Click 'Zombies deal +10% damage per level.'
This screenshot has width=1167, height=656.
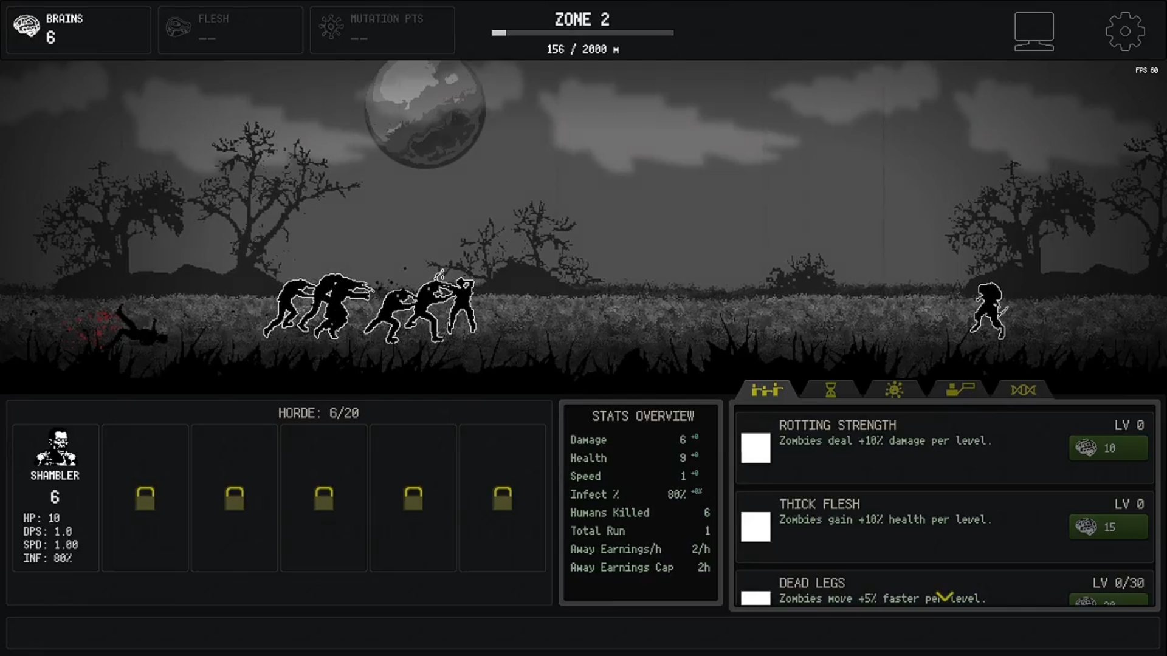pos(885,441)
